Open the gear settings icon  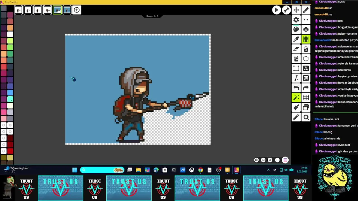[296, 20]
